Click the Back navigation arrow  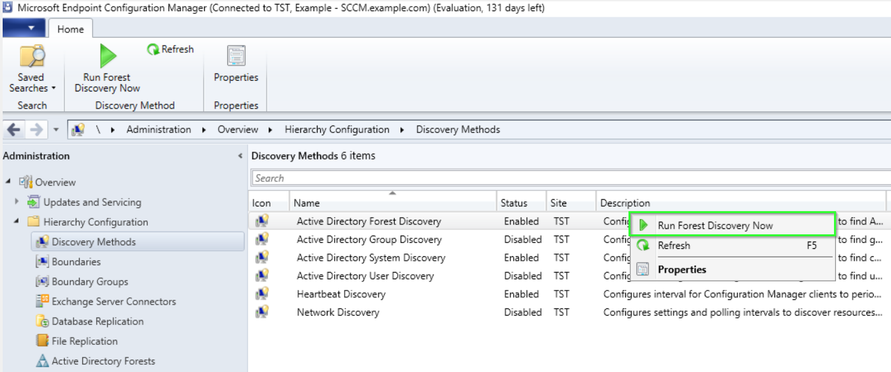tap(14, 130)
